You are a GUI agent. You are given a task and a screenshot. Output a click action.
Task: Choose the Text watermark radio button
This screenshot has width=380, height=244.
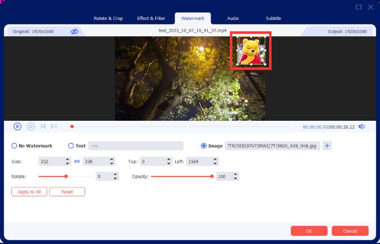coord(71,146)
